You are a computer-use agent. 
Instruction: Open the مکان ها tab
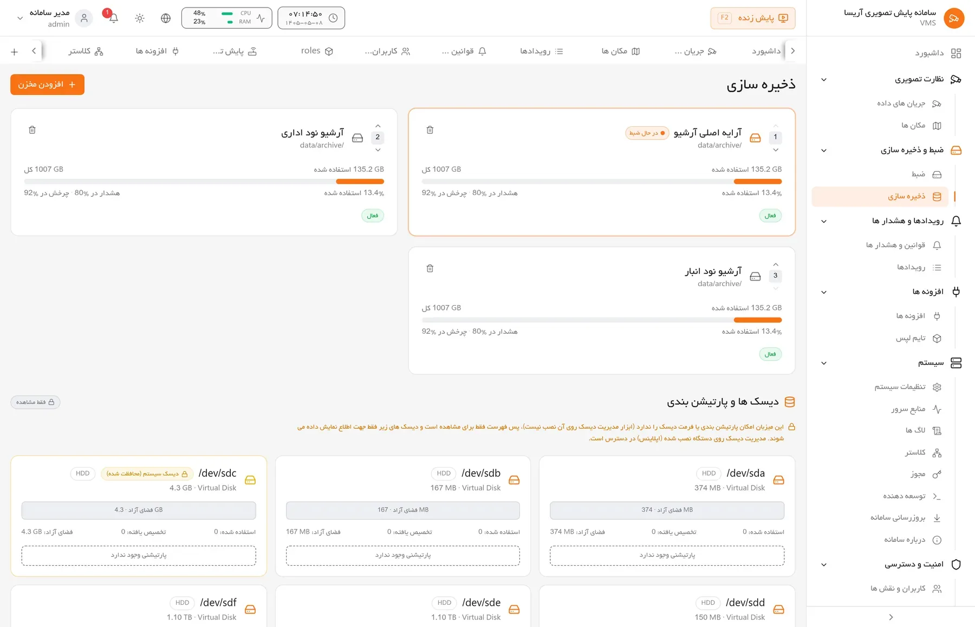coord(621,51)
